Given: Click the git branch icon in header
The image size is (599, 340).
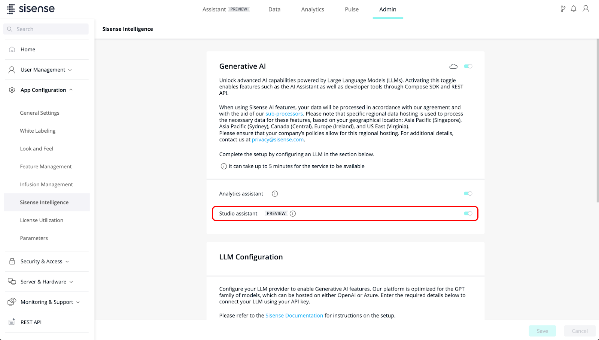Looking at the screenshot, I should [563, 9].
